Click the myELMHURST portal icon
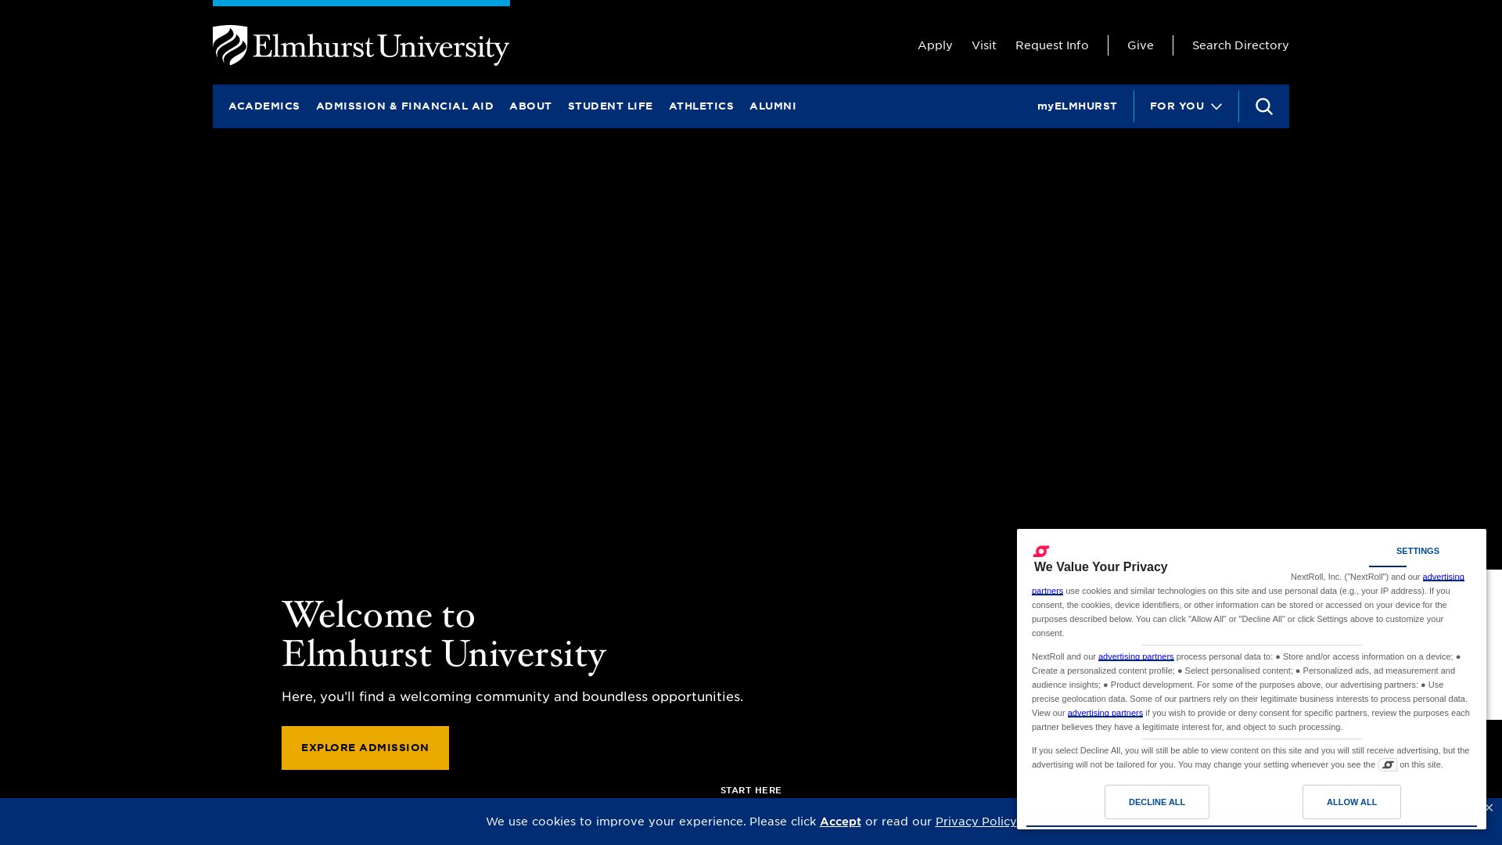The width and height of the screenshot is (1502, 845). click(x=1077, y=106)
